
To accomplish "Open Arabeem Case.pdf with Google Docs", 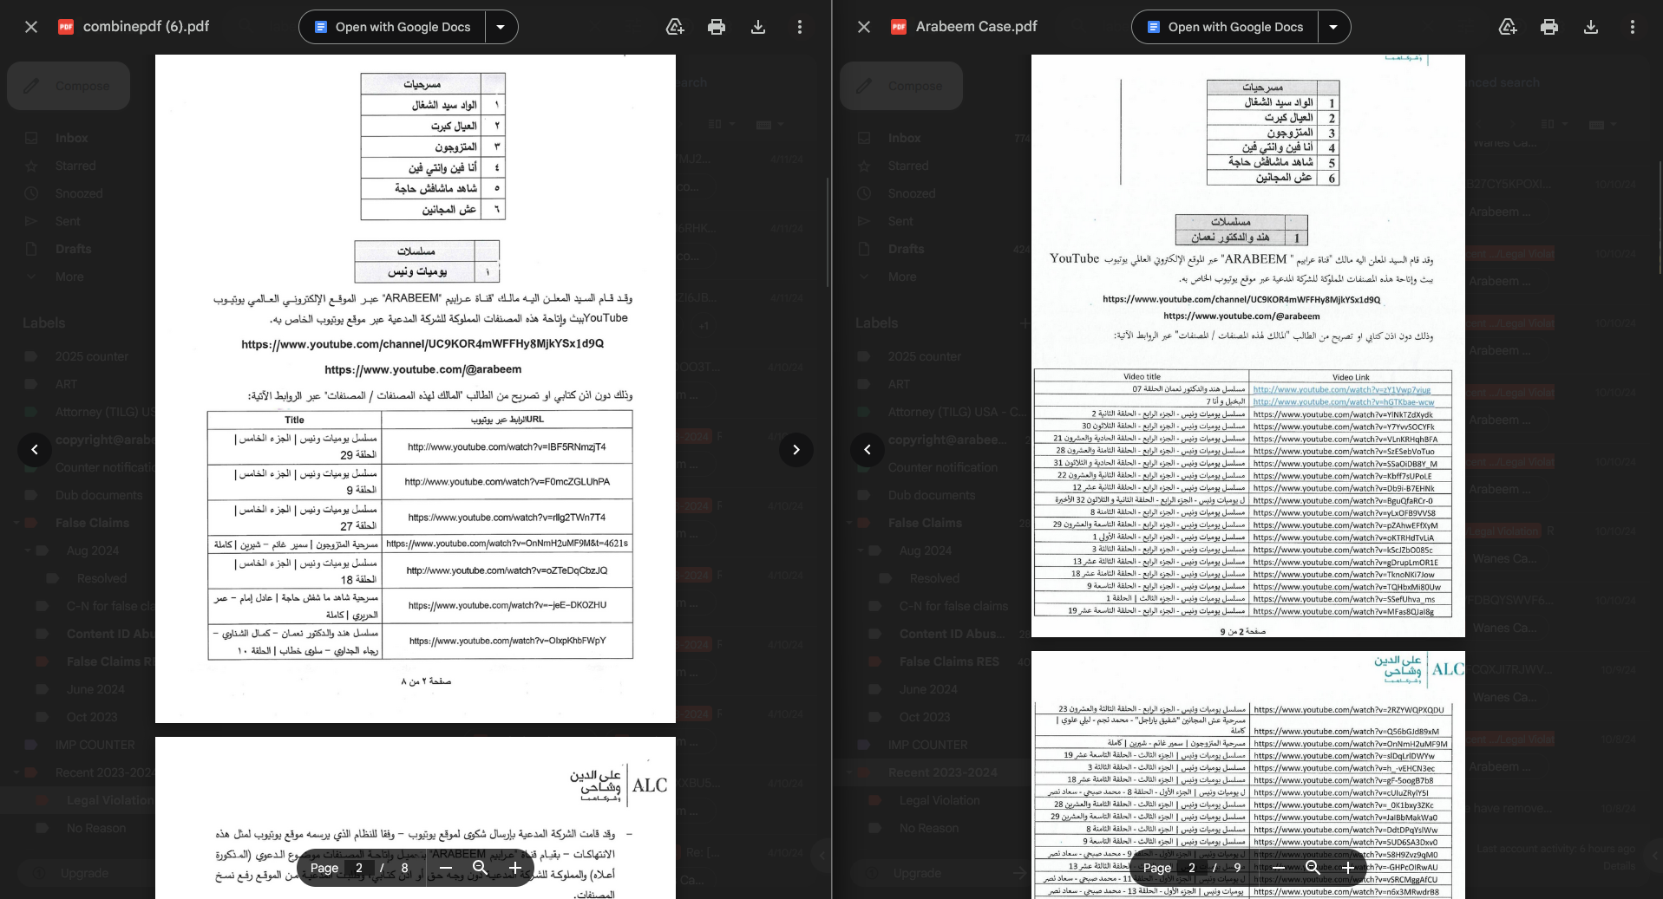I will pos(1225,27).
